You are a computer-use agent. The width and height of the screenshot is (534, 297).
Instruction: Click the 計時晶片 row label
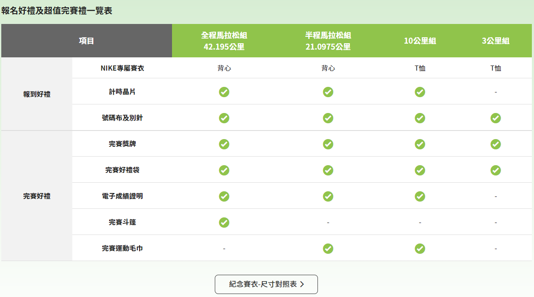122,92
